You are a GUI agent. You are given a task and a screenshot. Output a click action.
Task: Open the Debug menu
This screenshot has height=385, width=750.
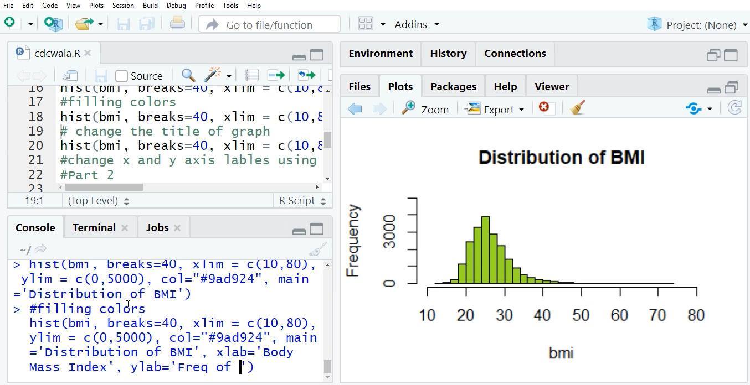176,5
